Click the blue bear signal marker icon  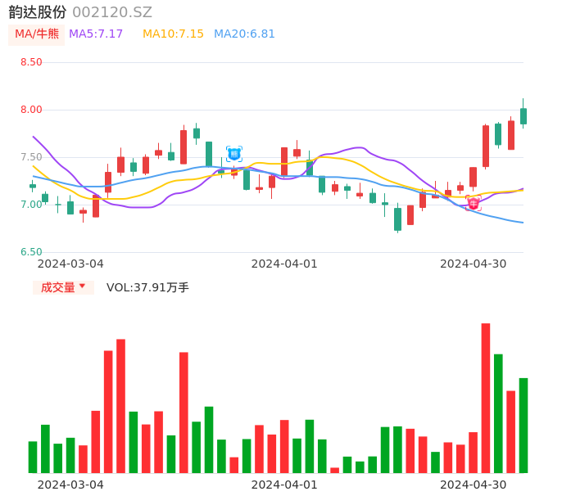(x=233, y=153)
